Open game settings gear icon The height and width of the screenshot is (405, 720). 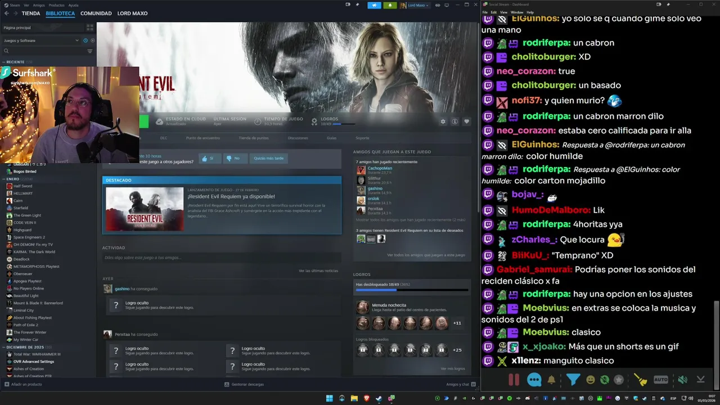(x=443, y=121)
